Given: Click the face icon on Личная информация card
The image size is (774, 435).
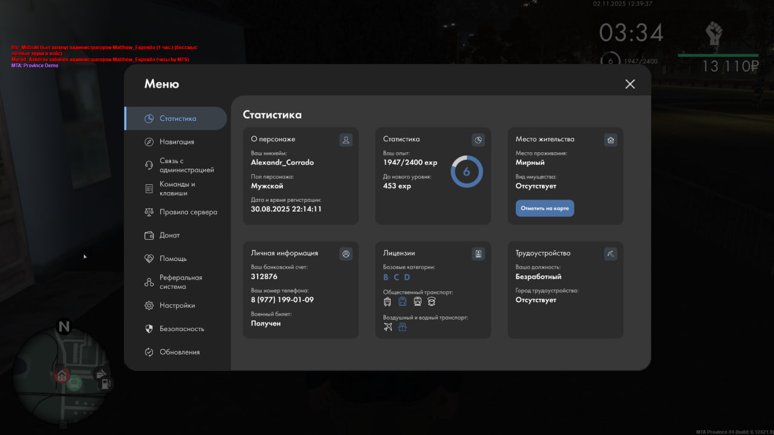Looking at the screenshot, I should [x=346, y=254].
